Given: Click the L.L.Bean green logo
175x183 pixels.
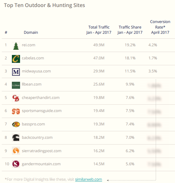Looking at the screenshot, I should click(16, 85).
